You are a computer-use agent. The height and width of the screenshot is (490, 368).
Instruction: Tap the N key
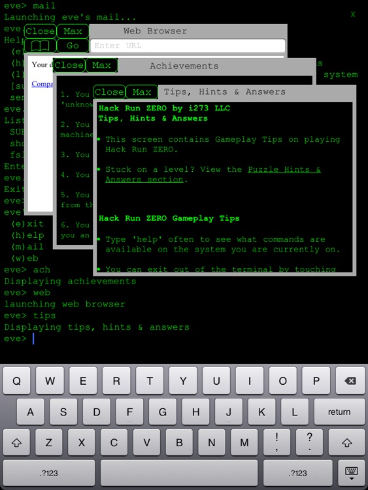coord(212,442)
